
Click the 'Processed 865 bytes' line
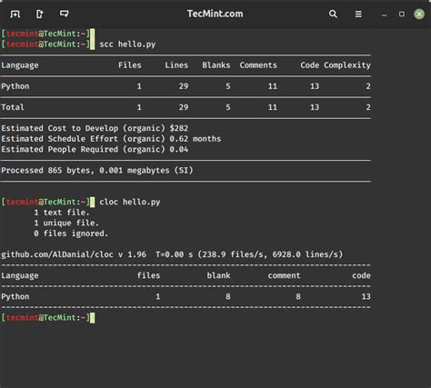[x=97, y=171]
